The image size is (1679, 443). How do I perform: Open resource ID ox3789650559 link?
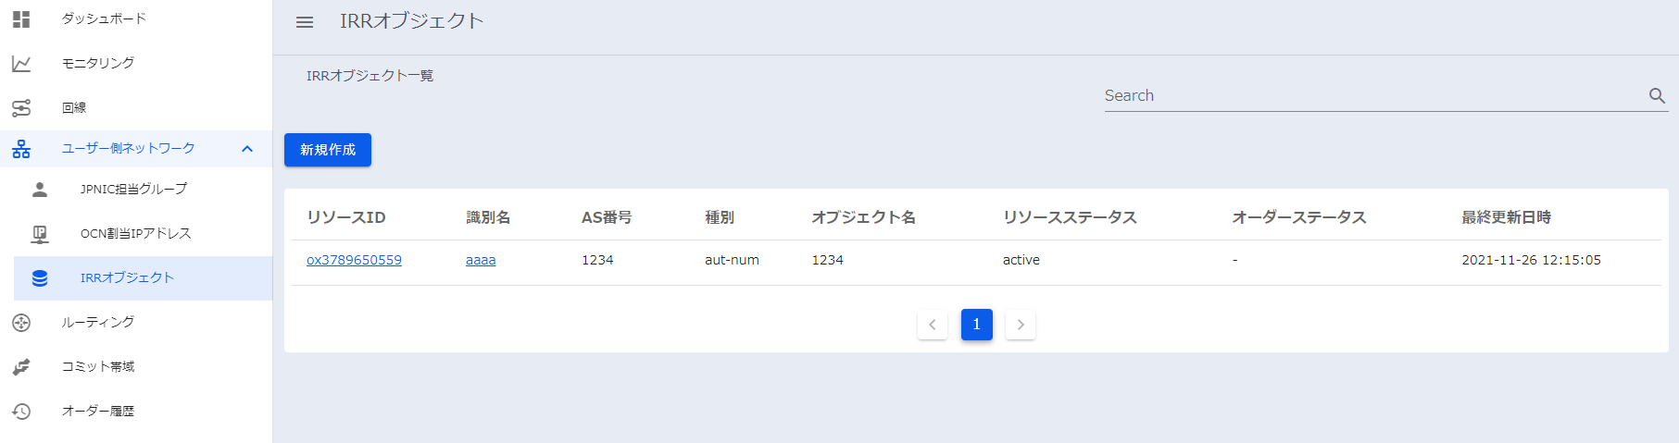pyautogui.click(x=354, y=261)
